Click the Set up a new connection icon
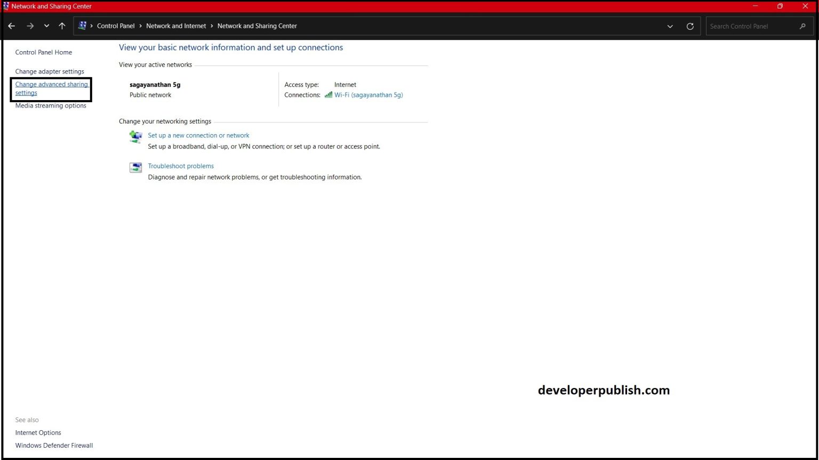The height and width of the screenshot is (460, 819). tap(135, 137)
